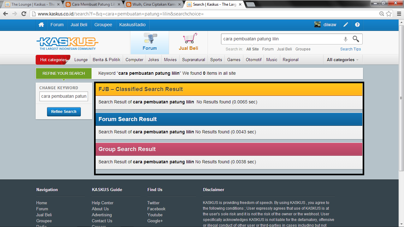Set 'Search in' scope to Jual Beli
The image size is (404, 227).
pyautogui.click(x=284, y=49)
